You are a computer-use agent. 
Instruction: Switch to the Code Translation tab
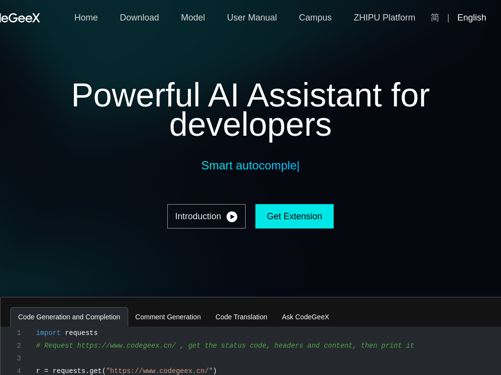coord(241,317)
